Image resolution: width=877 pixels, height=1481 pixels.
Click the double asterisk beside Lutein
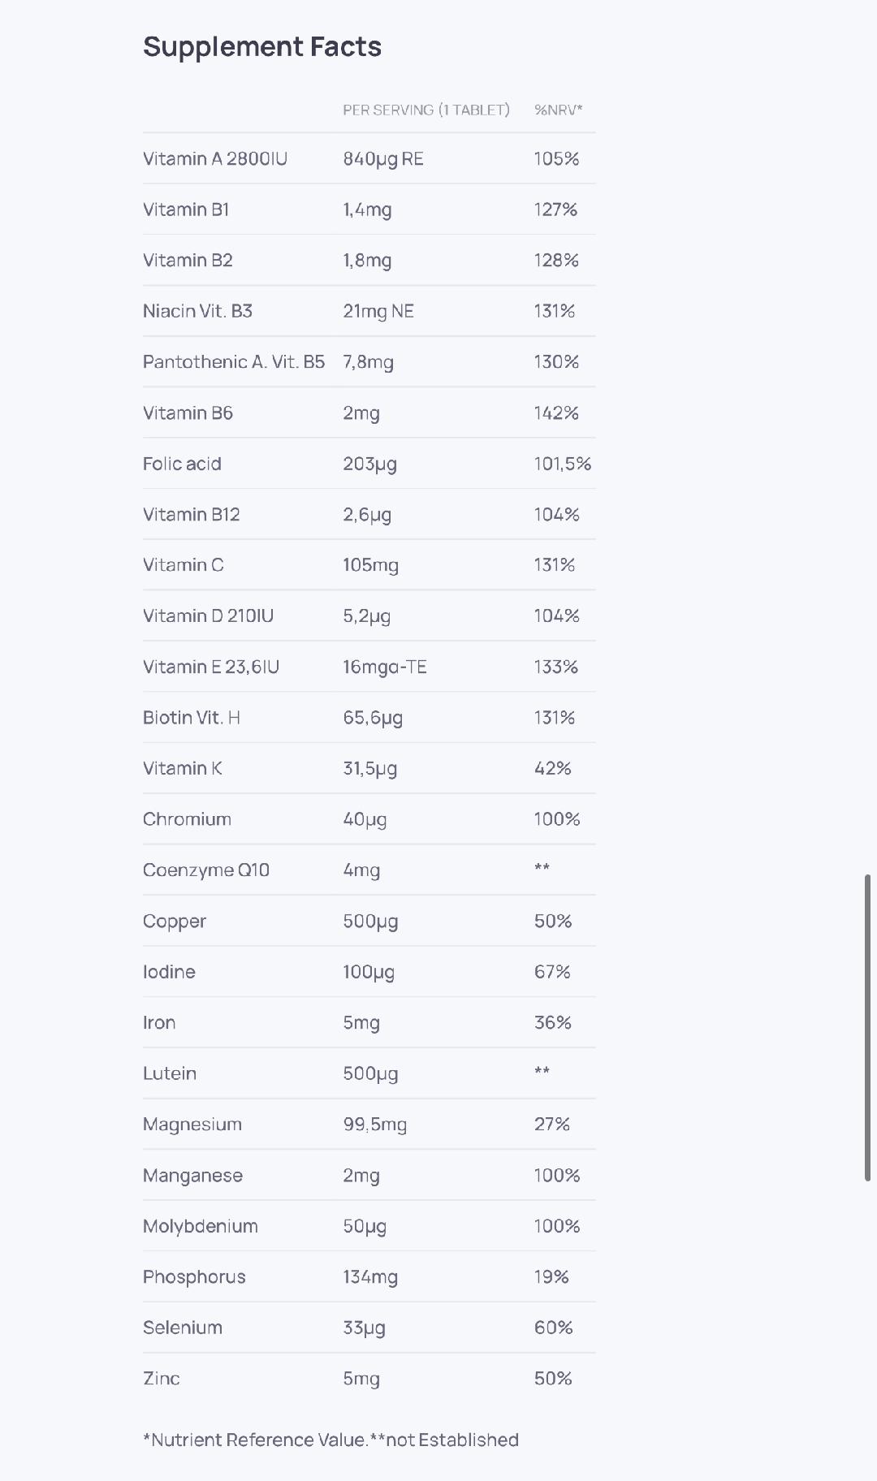tap(542, 1073)
